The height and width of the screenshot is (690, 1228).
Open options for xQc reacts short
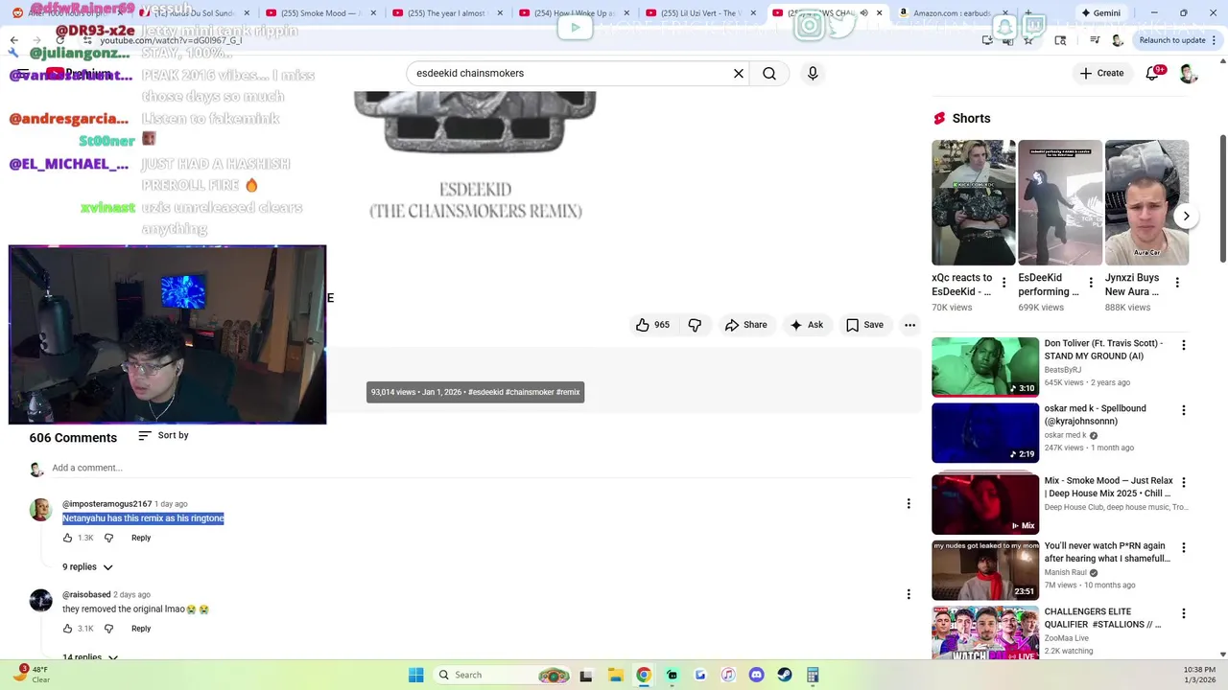click(x=1004, y=283)
